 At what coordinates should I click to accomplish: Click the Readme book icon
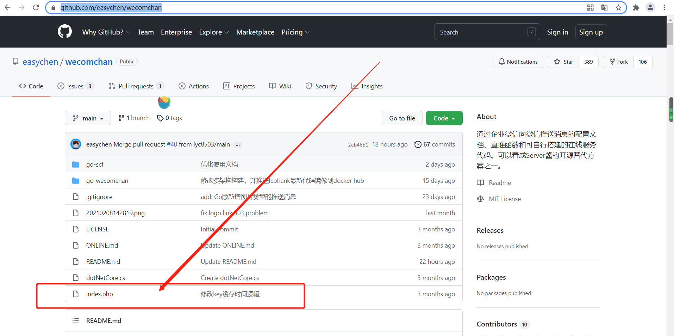coord(480,182)
